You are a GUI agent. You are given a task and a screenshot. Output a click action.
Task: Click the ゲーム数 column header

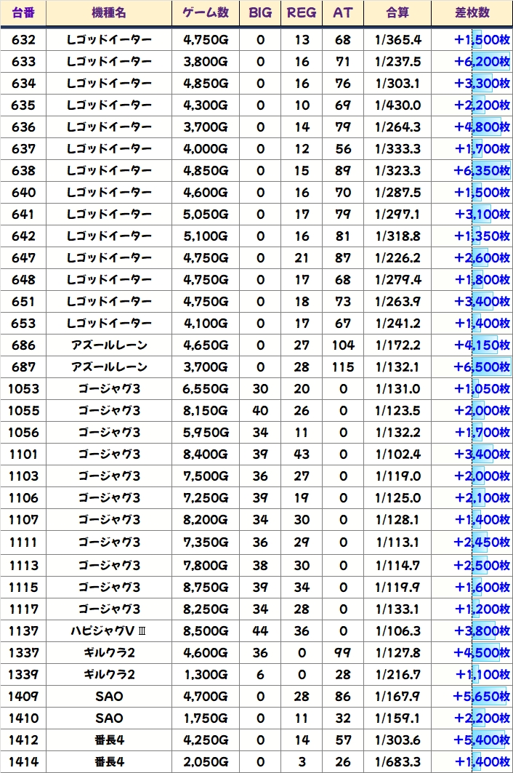[x=206, y=13]
